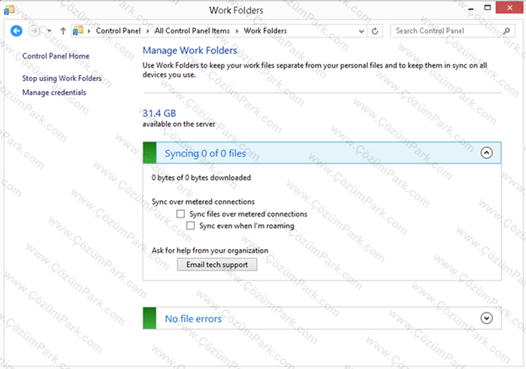Click the search magnifier icon
This screenshot has width=526, height=369.
tap(506, 31)
